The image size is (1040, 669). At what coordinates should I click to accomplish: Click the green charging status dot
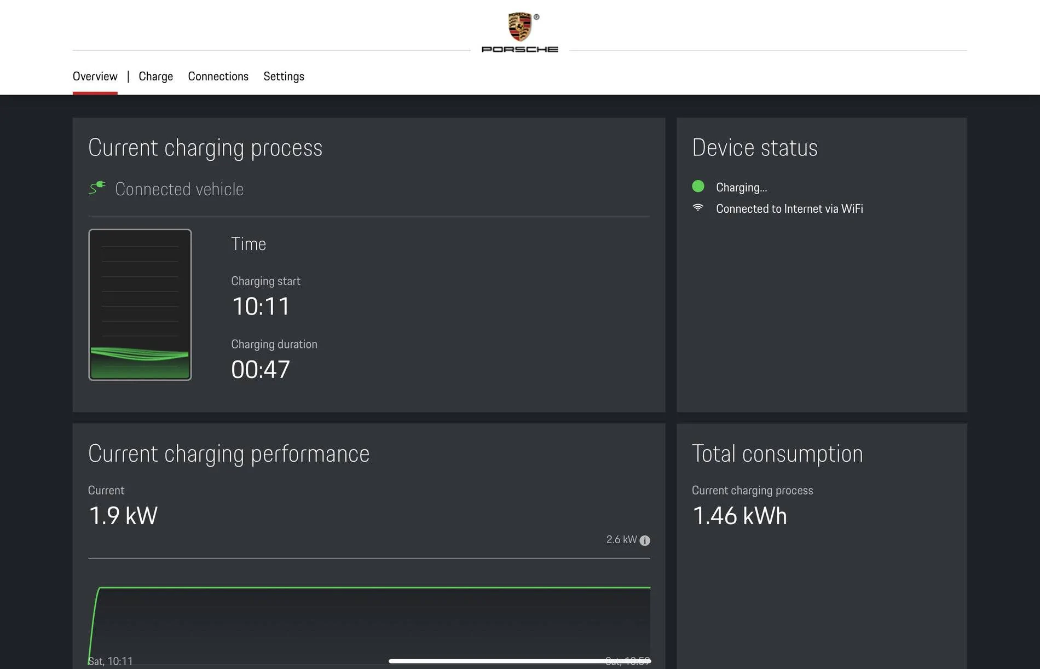(x=698, y=187)
